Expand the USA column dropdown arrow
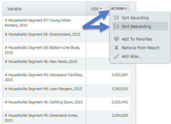This screenshot has height=124, width=171. pos(101,9)
